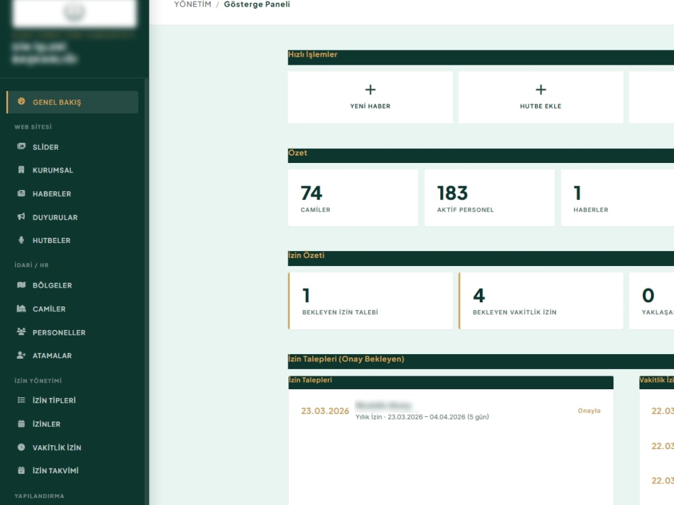Click the Camiler mosque icon

[21, 308]
